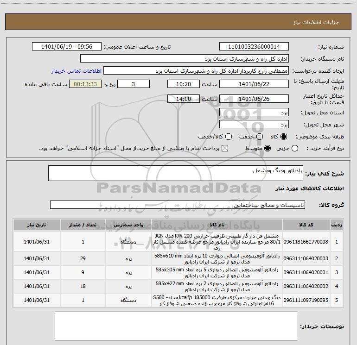Click the validity time field 14:00
The width and height of the screenshot is (357, 345).
(184, 99)
